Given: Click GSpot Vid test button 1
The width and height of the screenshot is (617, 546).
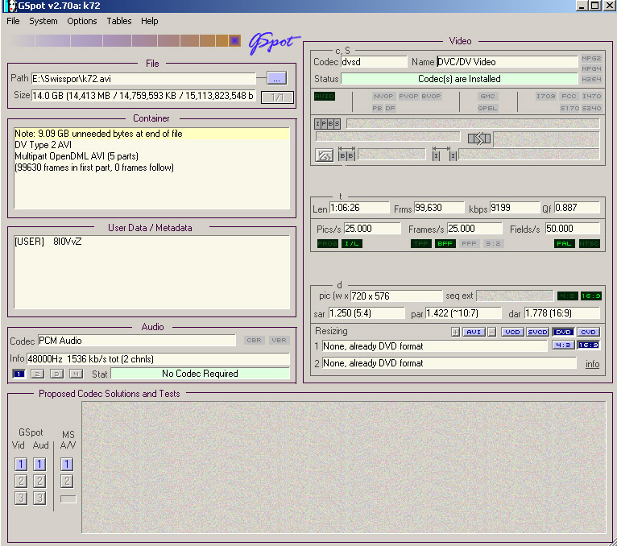Looking at the screenshot, I should 21,465.
